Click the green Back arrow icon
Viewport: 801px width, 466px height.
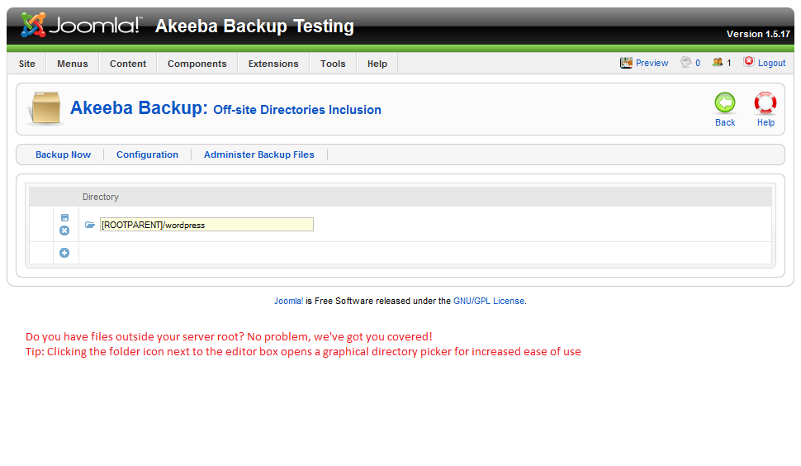(725, 103)
